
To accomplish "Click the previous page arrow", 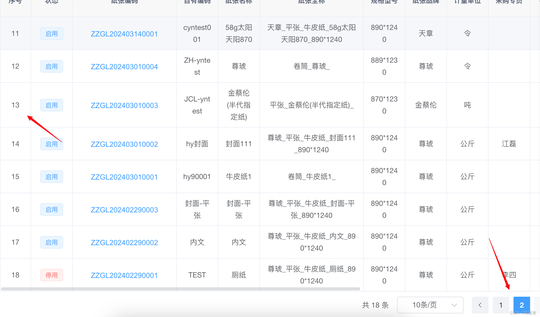I will tap(480, 305).
